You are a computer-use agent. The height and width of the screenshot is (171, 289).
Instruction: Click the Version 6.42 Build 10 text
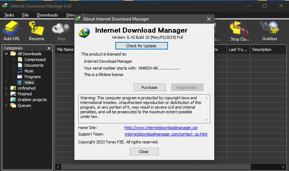pyautogui.click(x=147, y=37)
